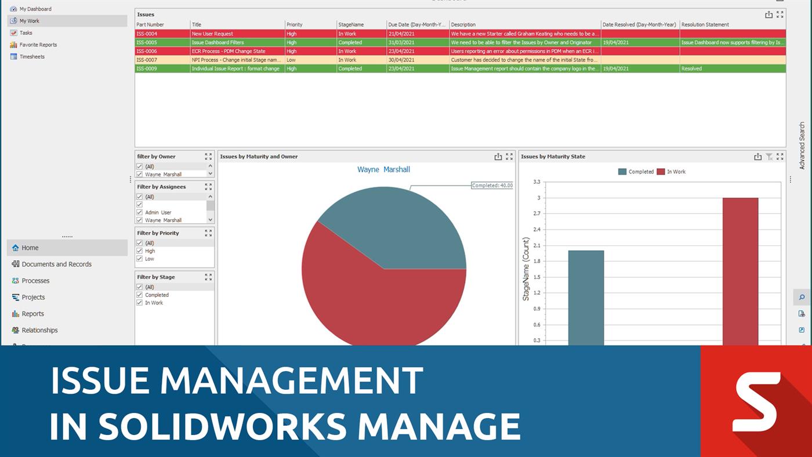Maximize the filter by Owner panel
This screenshot has width=812, height=457.
[x=208, y=157]
